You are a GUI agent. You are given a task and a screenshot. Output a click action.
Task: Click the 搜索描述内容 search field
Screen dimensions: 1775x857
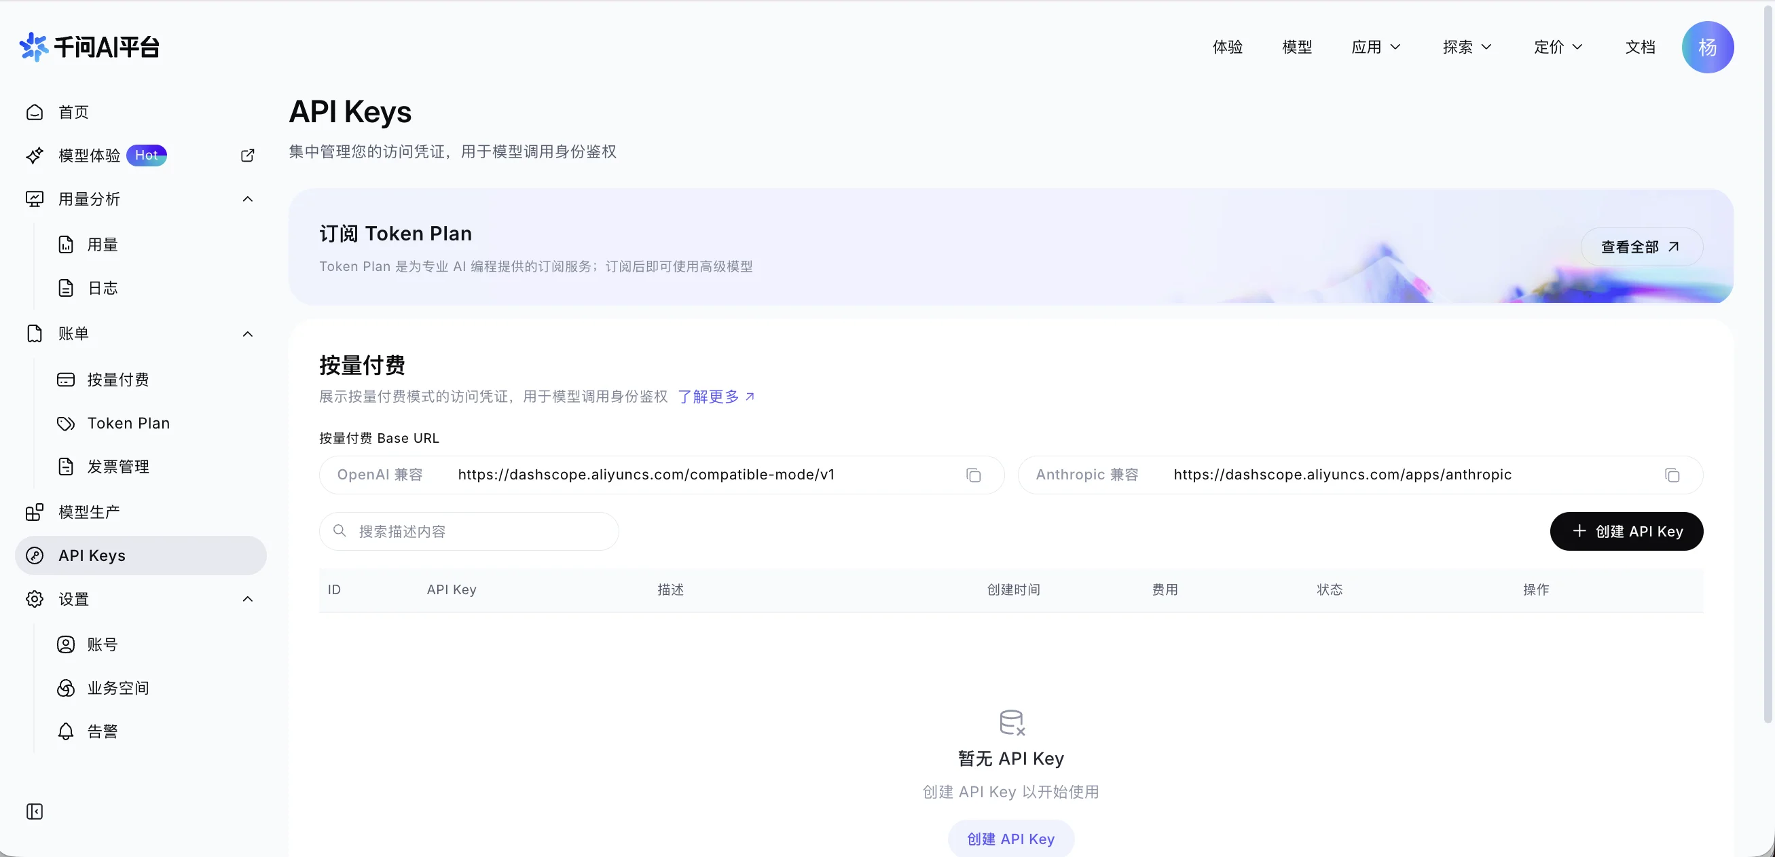click(x=469, y=531)
